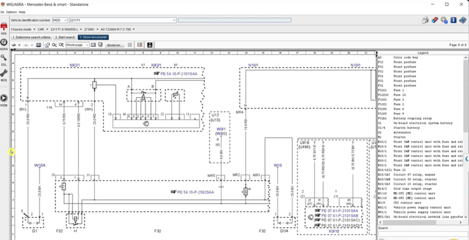Image resolution: width=469 pixels, height=240 pixels.
Task: Expand the Chassis mode dropdown
Action: [x=34, y=29]
